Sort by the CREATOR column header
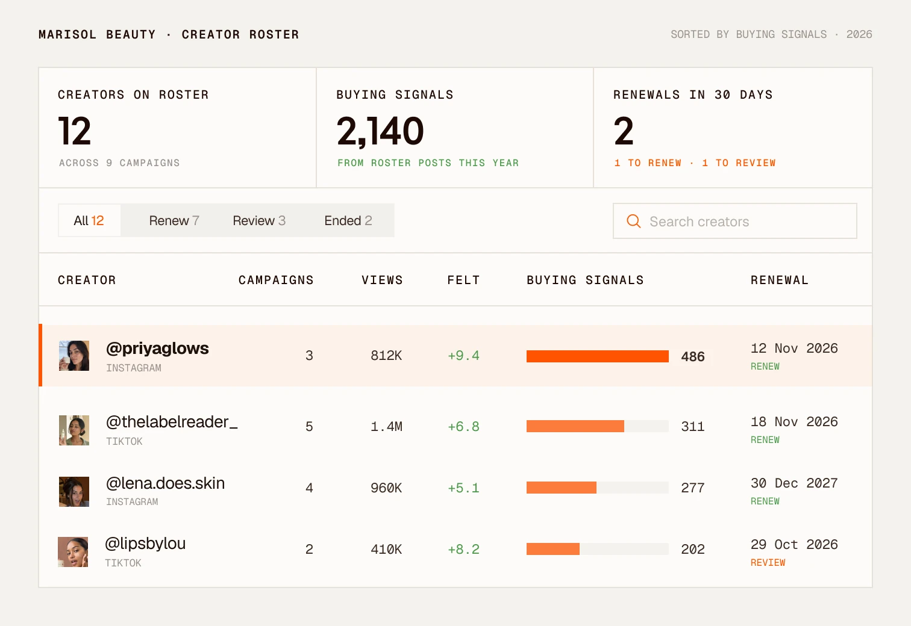911x626 pixels. [x=87, y=280]
